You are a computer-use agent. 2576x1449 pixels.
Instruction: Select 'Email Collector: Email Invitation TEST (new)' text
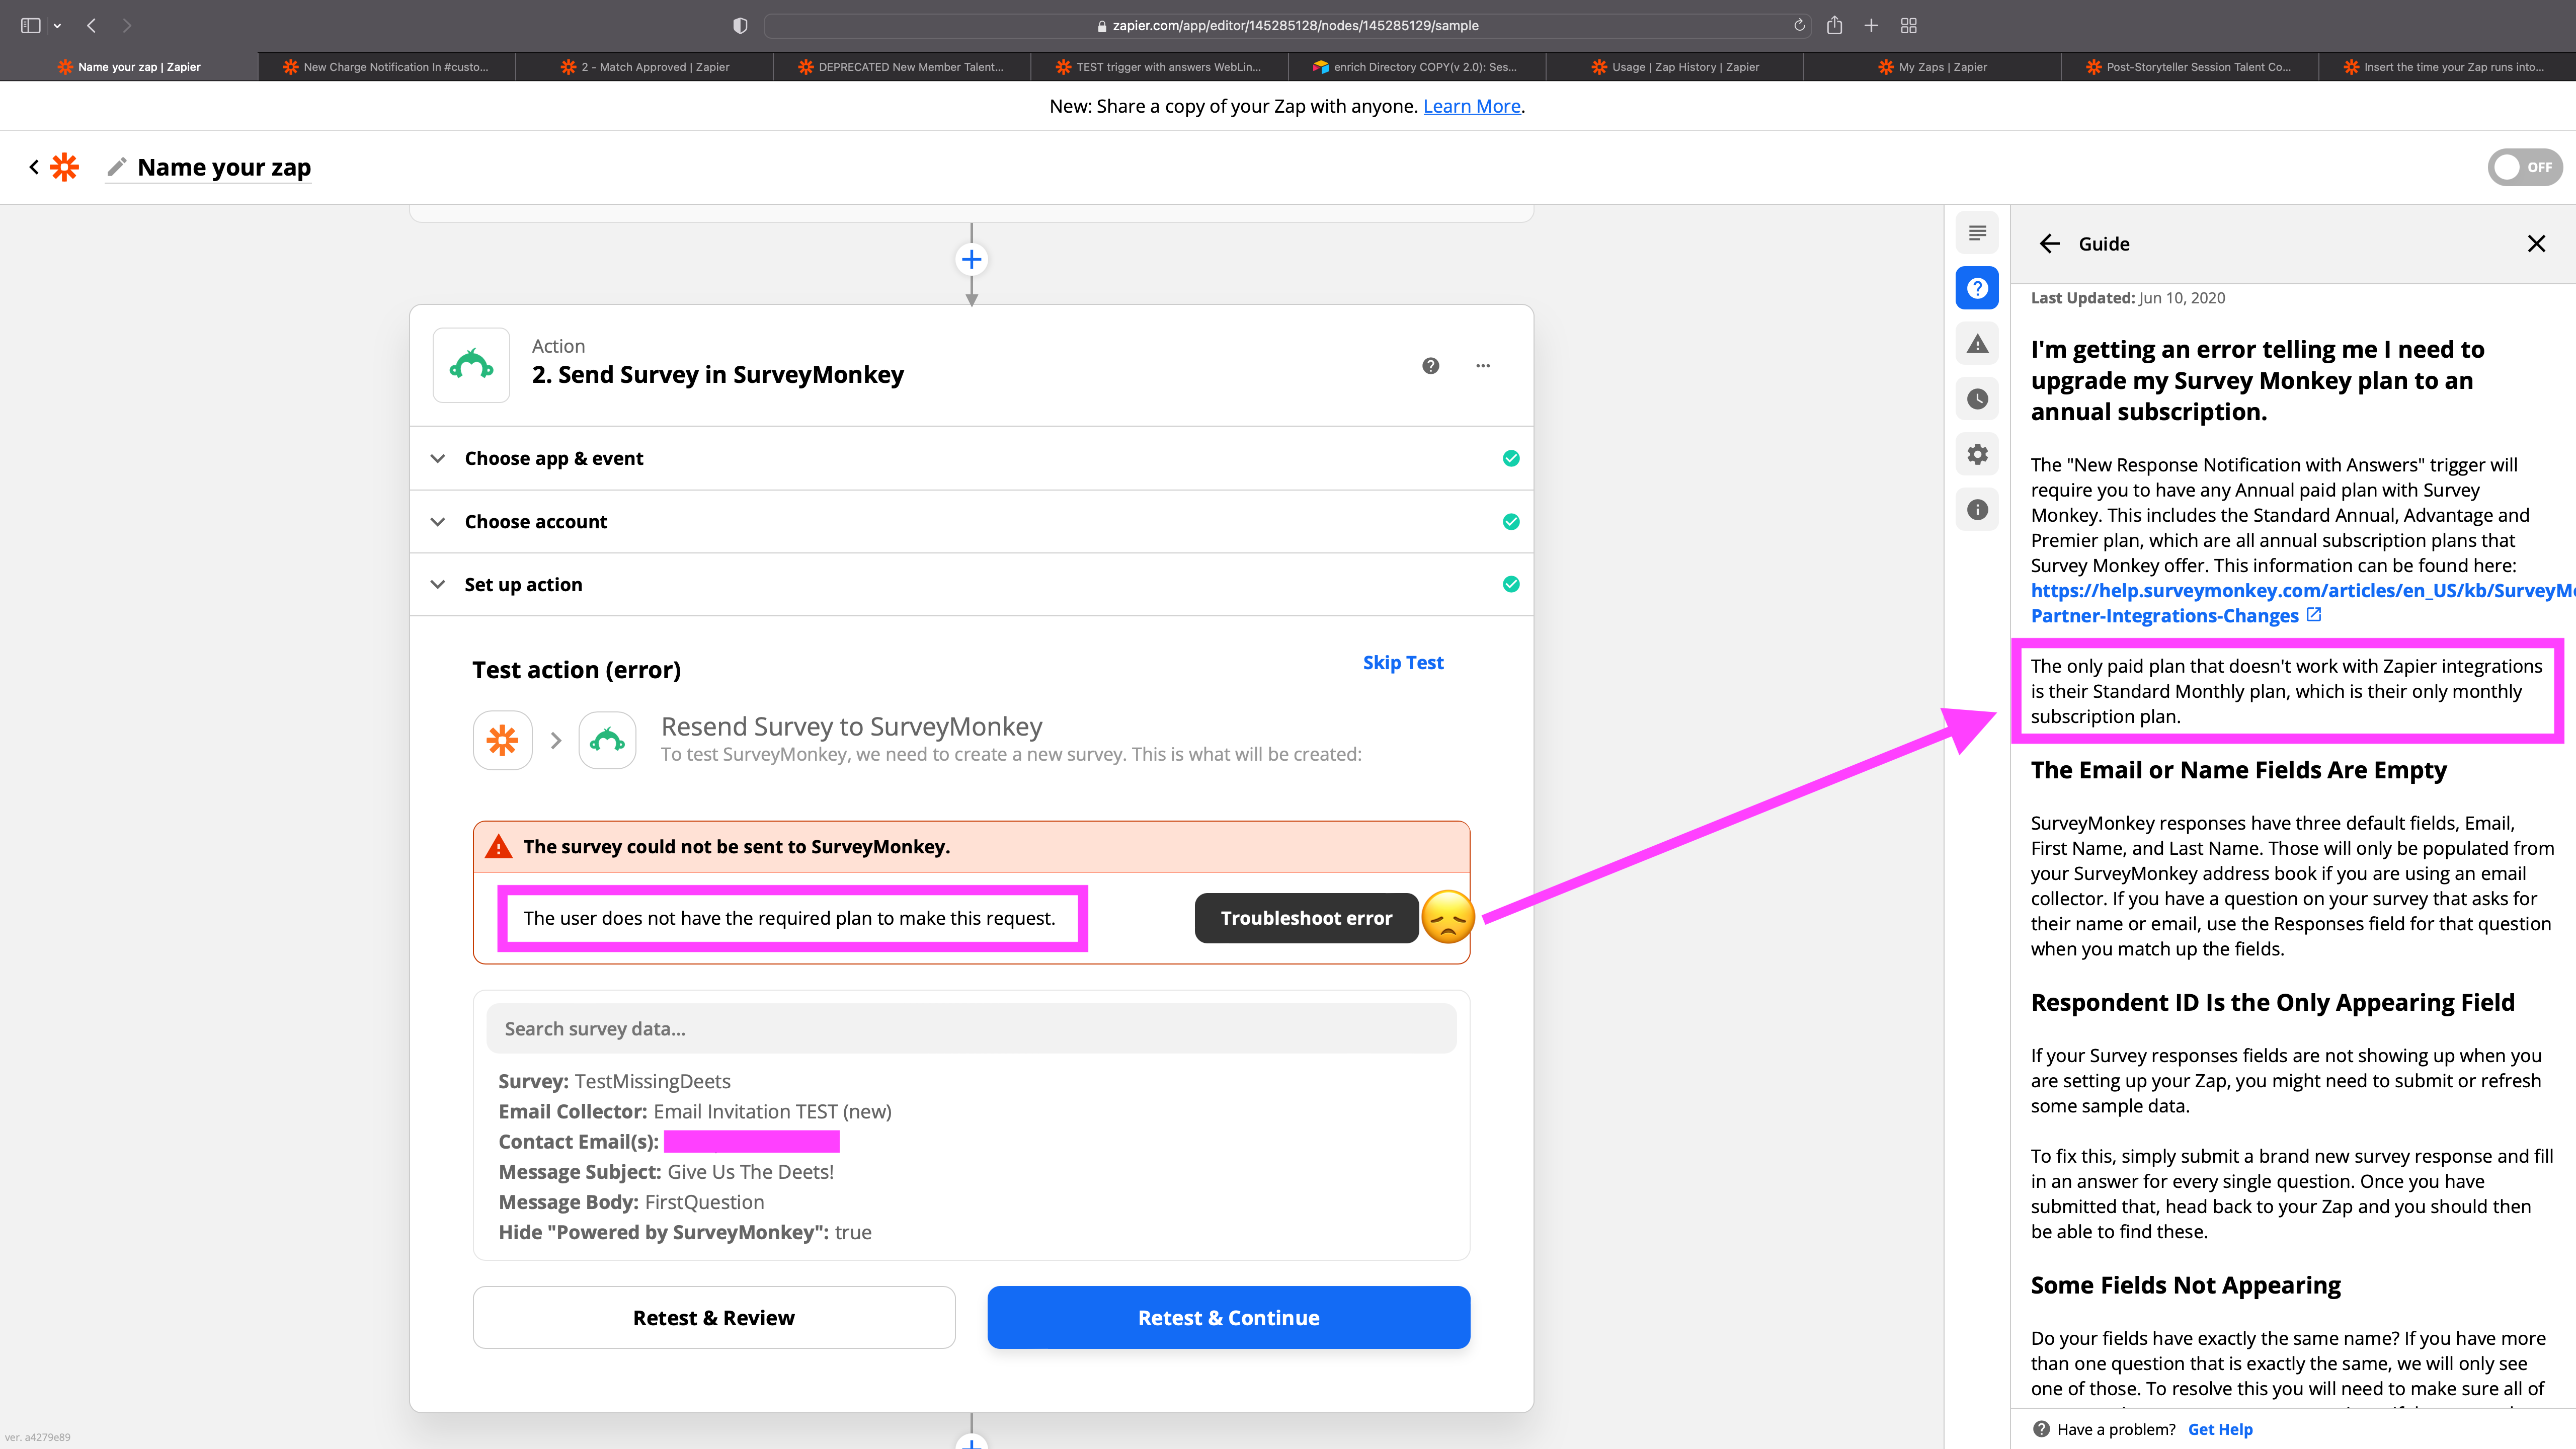pyautogui.click(x=695, y=1111)
